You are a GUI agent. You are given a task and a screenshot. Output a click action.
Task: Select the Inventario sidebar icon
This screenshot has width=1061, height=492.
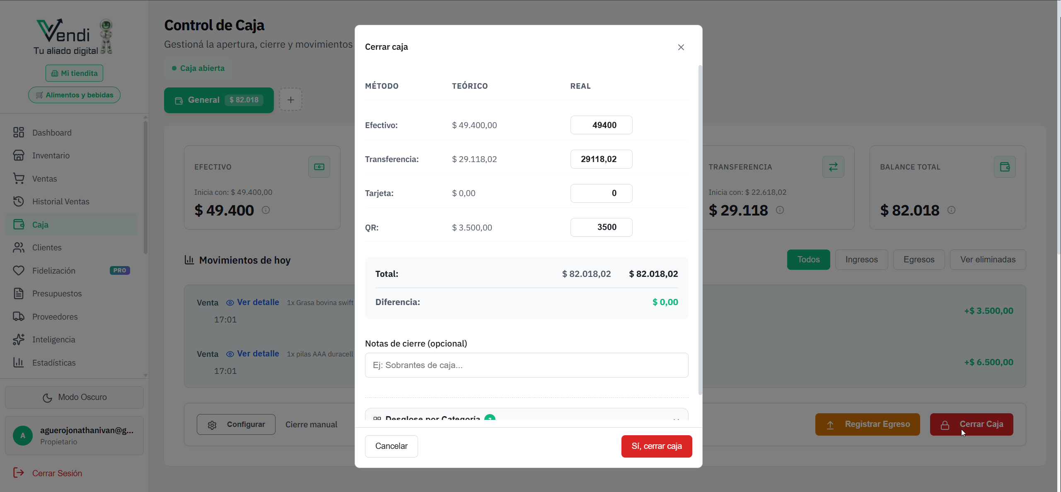click(19, 155)
